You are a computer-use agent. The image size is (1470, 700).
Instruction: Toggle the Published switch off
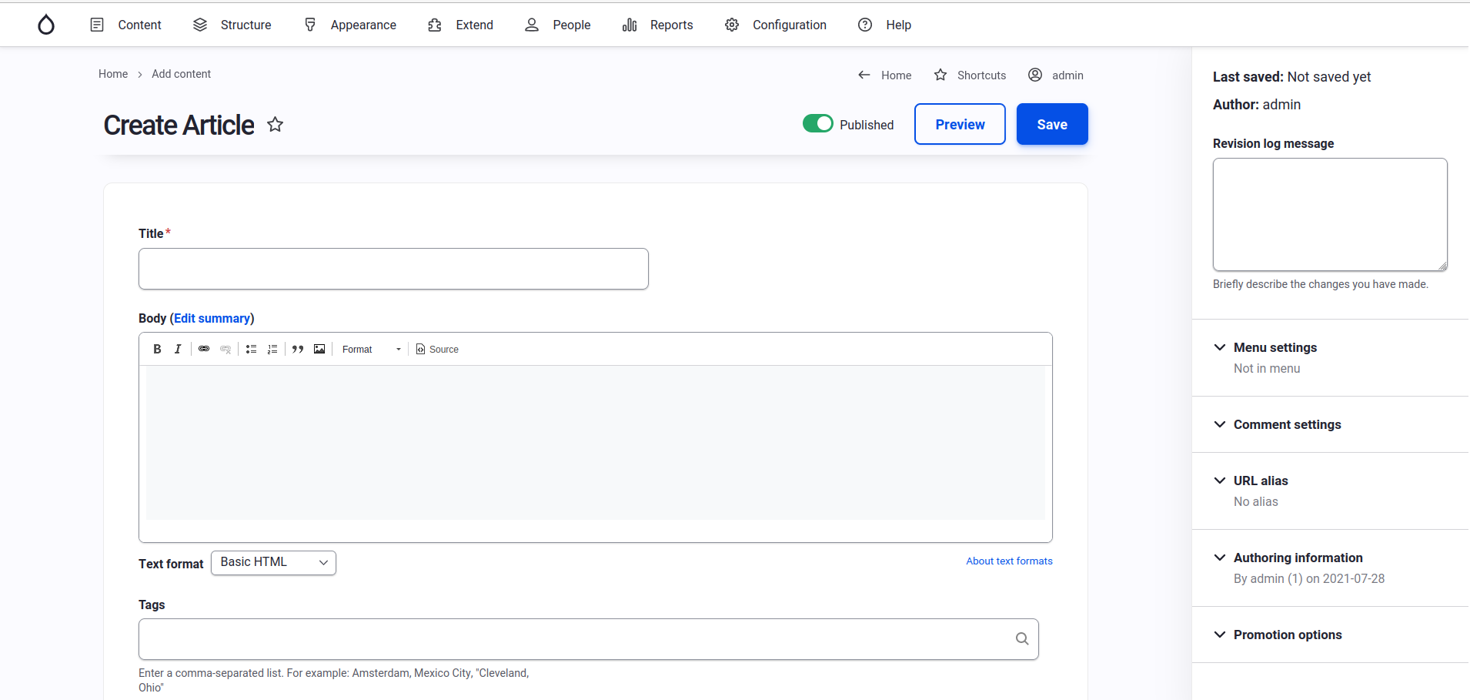tap(817, 124)
